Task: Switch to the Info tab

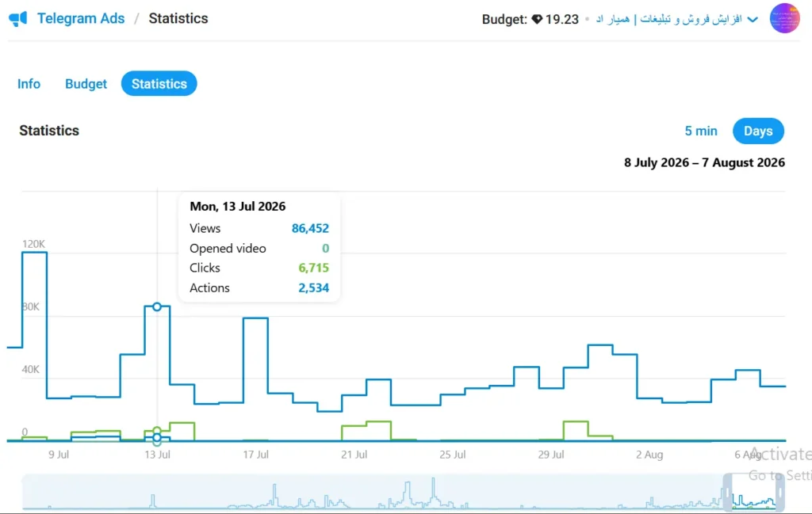Action: [x=29, y=84]
